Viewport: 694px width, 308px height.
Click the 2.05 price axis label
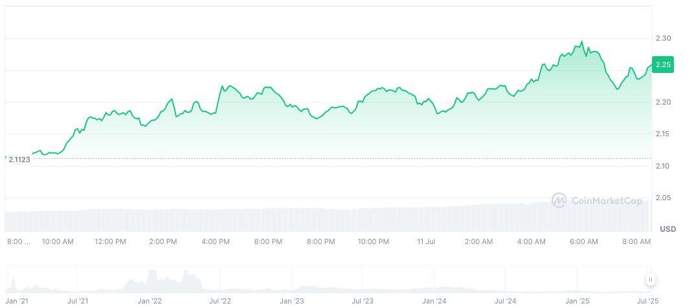[663, 198]
